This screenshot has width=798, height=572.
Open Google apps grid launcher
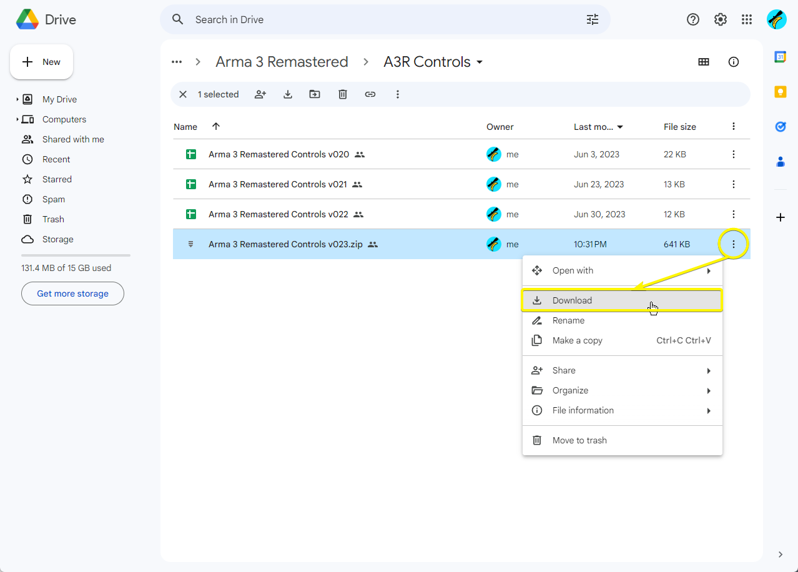click(x=747, y=19)
